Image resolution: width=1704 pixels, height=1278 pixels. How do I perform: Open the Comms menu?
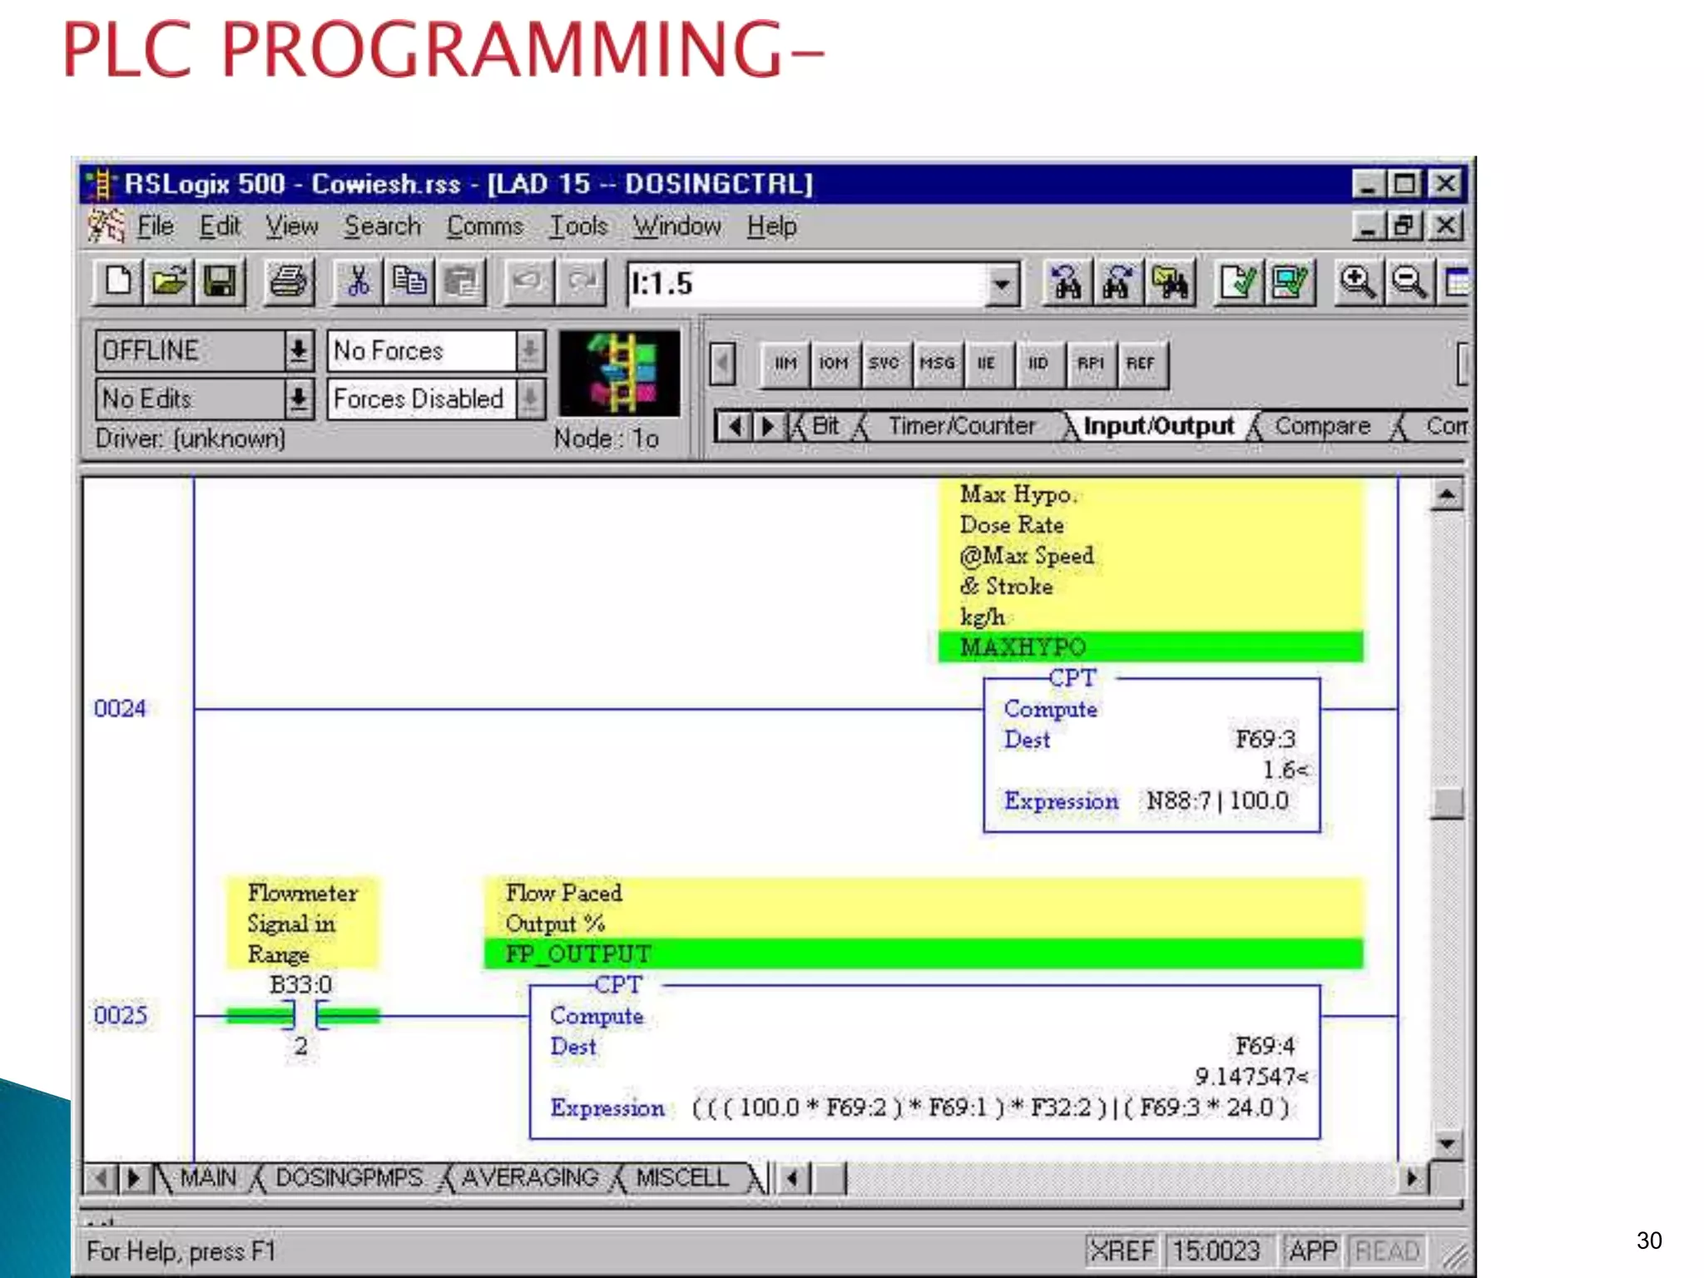click(x=484, y=226)
